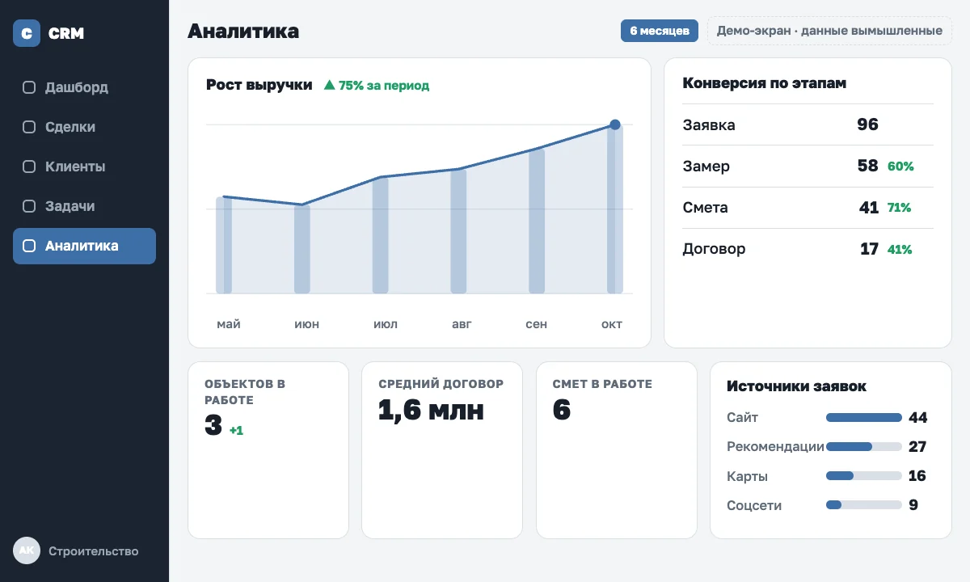Viewport: 970px width, 582px height.
Task: Click the 60% conversion value
Action: [x=900, y=167]
